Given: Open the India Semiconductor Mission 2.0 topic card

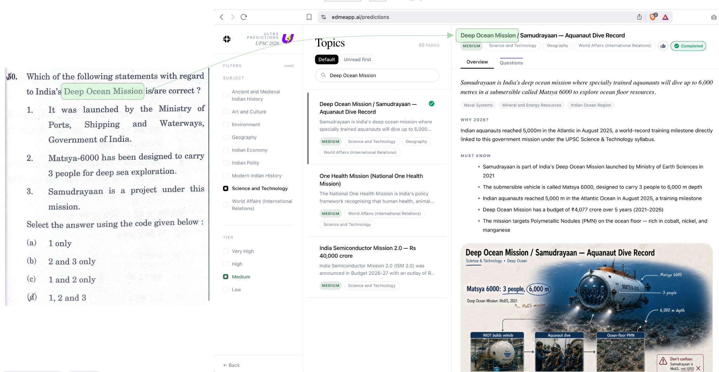Looking at the screenshot, I should coord(377,267).
